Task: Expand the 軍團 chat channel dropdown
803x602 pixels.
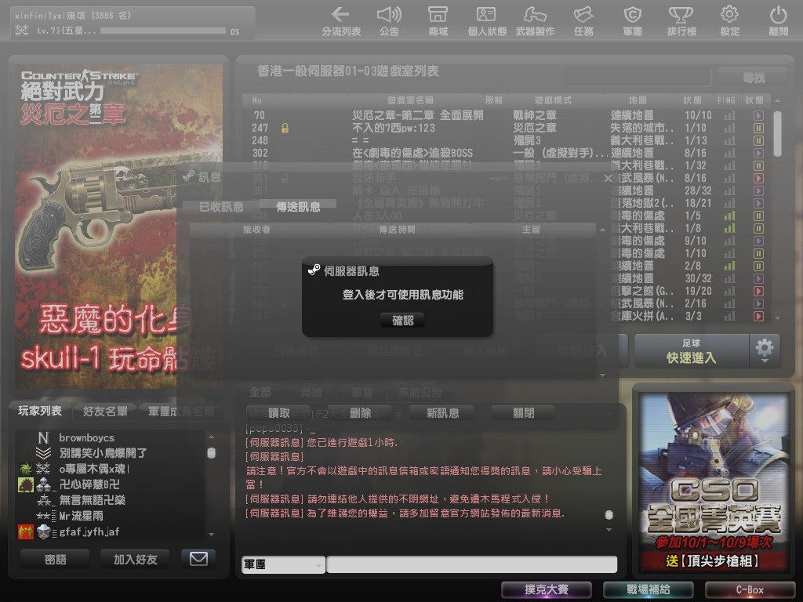Action: tap(283, 565)
